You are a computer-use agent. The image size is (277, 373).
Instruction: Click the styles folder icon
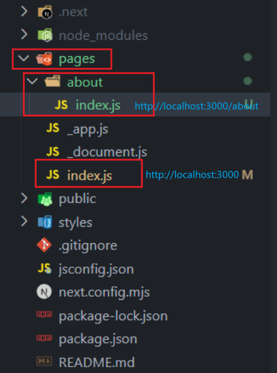point(45,222)
